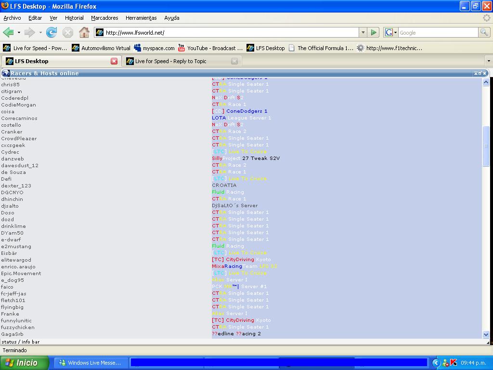The height and width of the screenshot is (370, 493).
Task: Select racer djsalto
Action: coord(10,206)
